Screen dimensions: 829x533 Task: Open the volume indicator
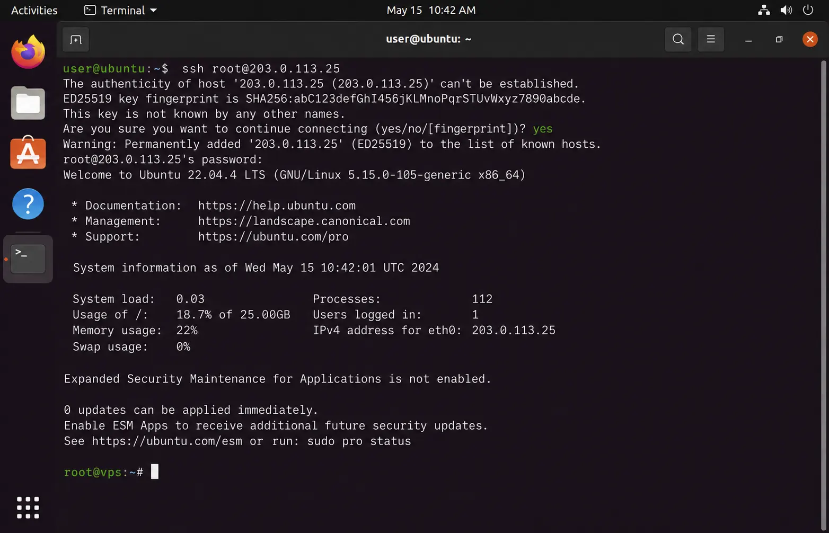click(786, 10)
